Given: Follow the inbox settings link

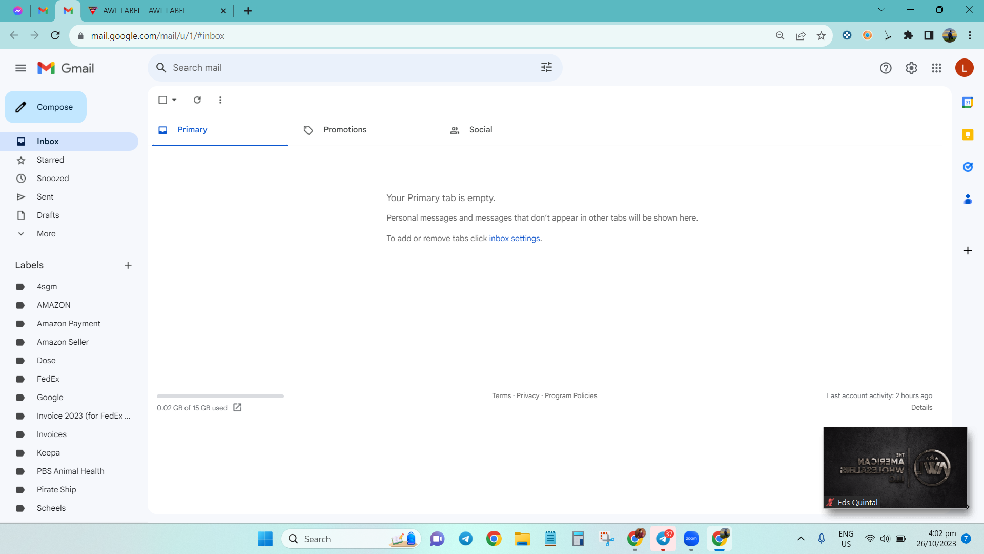Looking at the screenshot, I should [x=514, y=239].
